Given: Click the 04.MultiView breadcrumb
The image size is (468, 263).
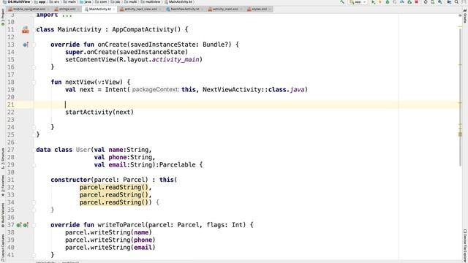Looking at the screenshot, I should click(x=16, y=1).
